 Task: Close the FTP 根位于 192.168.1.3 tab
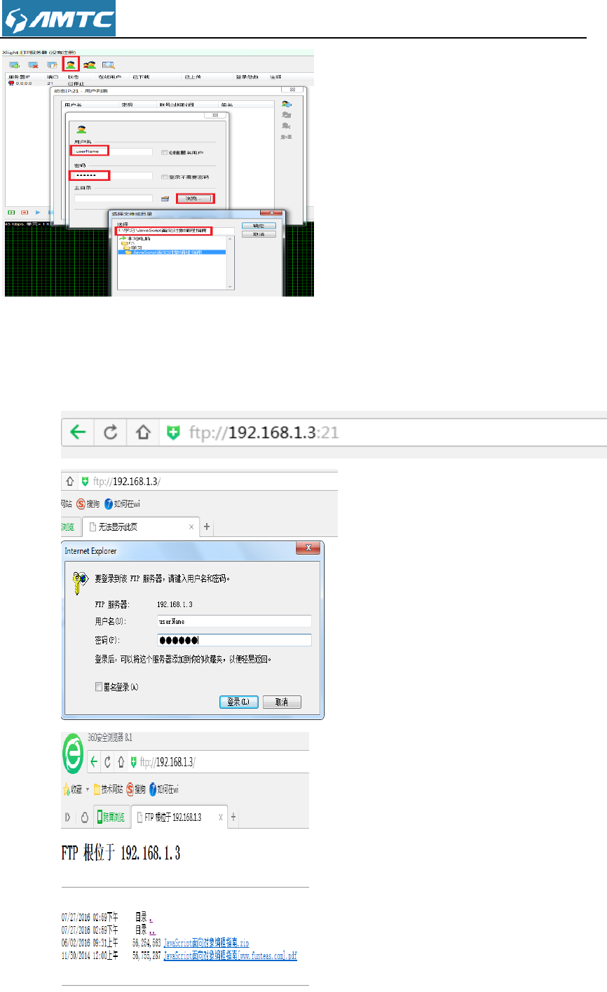pyautogui.click(x=220, y=817)
